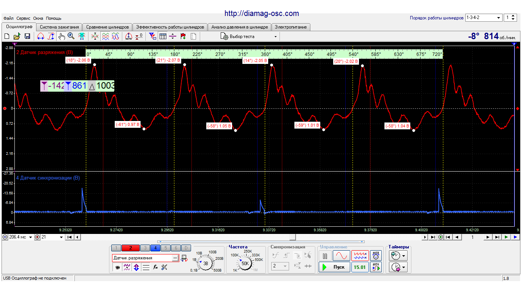
Task: Open the Сервис menu
Action: (x=24, y=18)
